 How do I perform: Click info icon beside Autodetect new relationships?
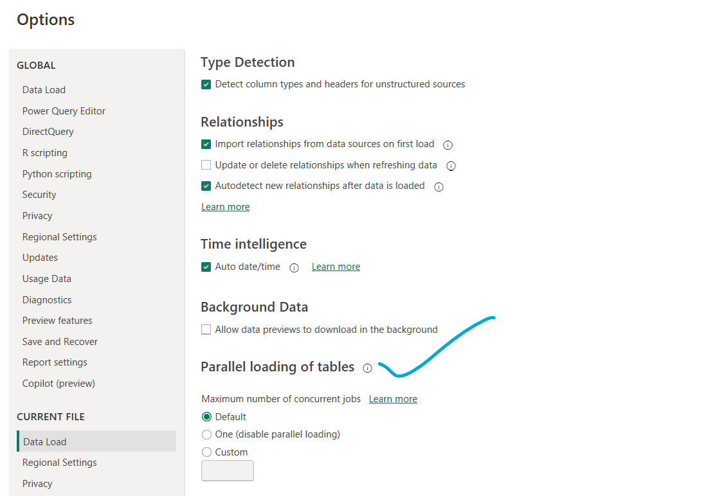point(439,186)
